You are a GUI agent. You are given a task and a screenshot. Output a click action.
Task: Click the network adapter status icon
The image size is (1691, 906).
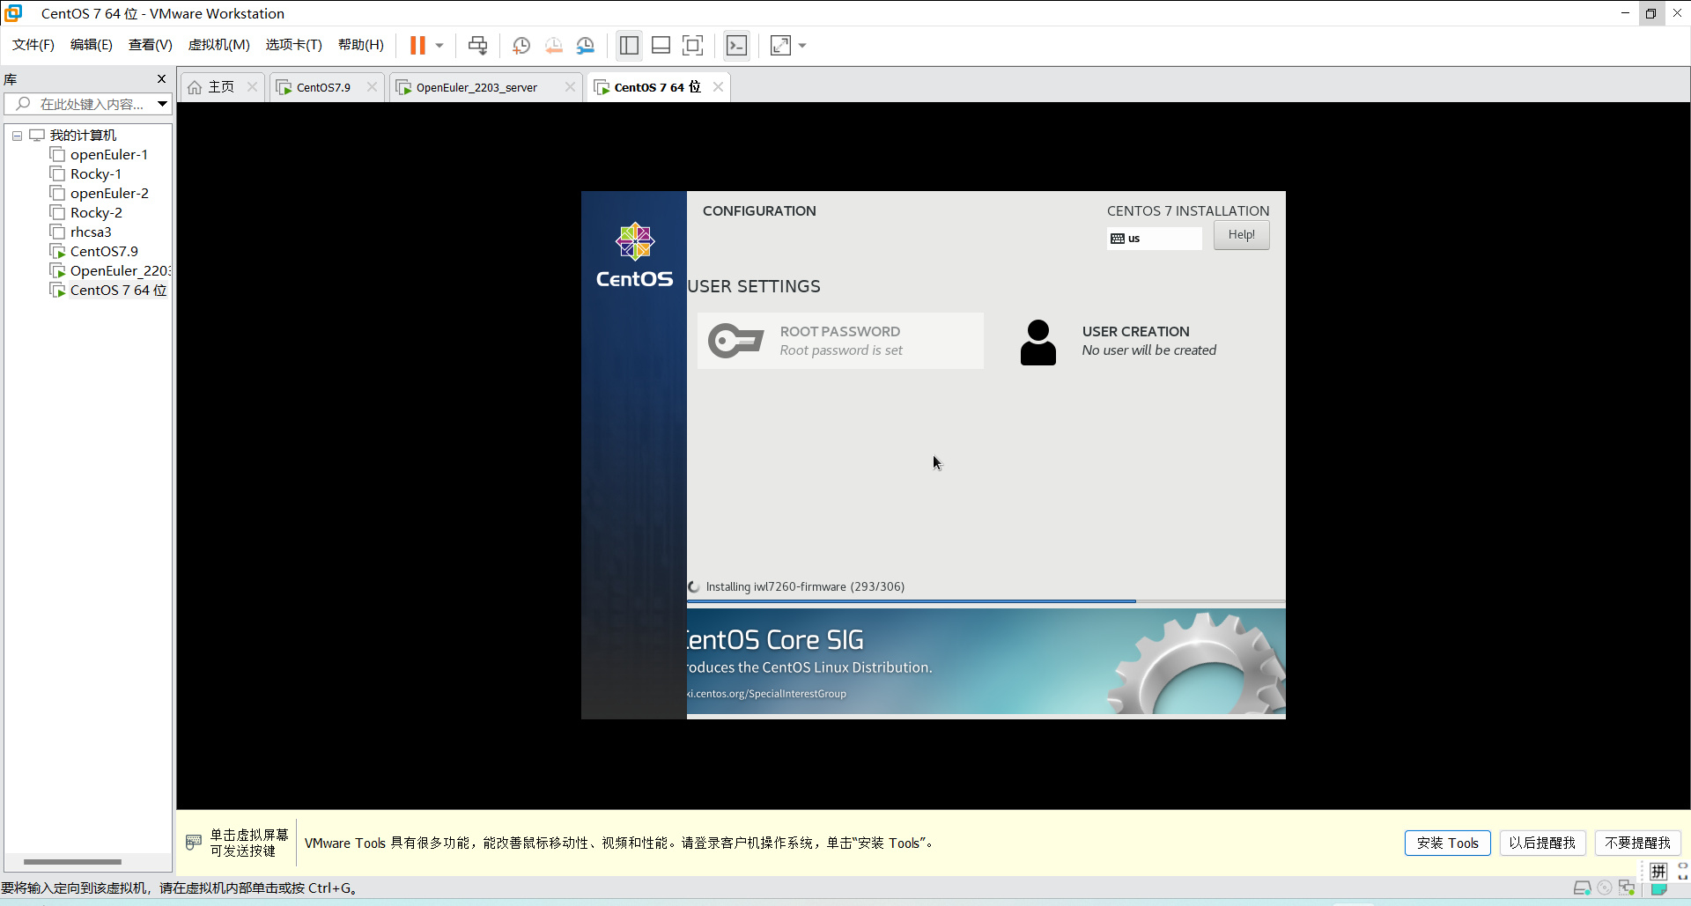point(1626,888)
